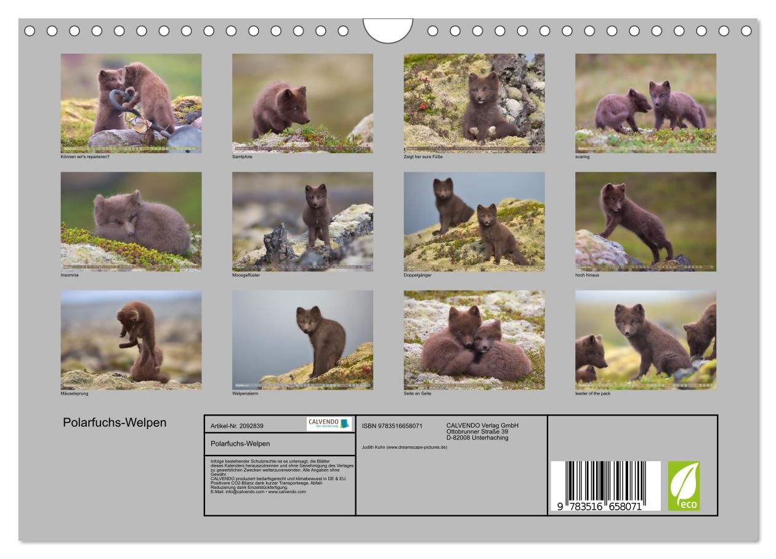Select the 'Welpenalarm' photo thumbnail

(x=302, y=340)
